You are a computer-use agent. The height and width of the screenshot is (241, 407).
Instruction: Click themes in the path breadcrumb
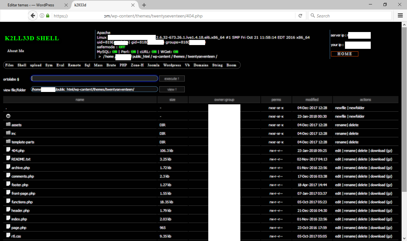[179, 56]
